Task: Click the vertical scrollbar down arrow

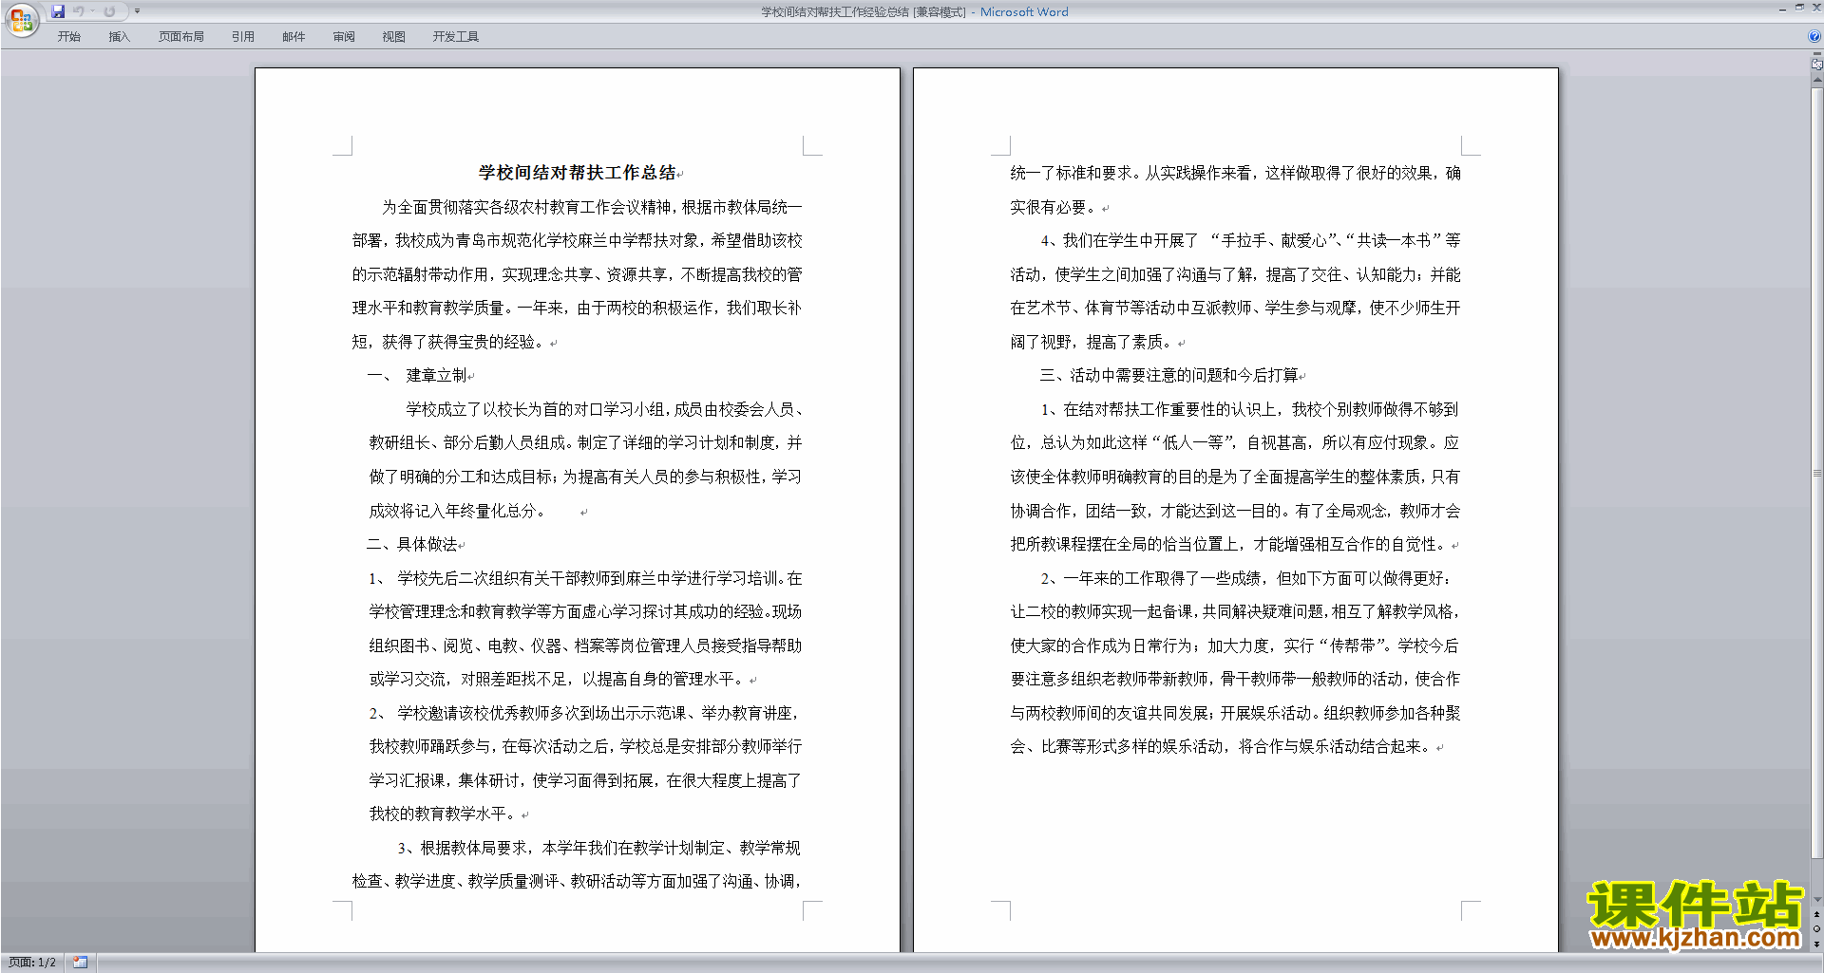Action: [x=1817, y=900]
